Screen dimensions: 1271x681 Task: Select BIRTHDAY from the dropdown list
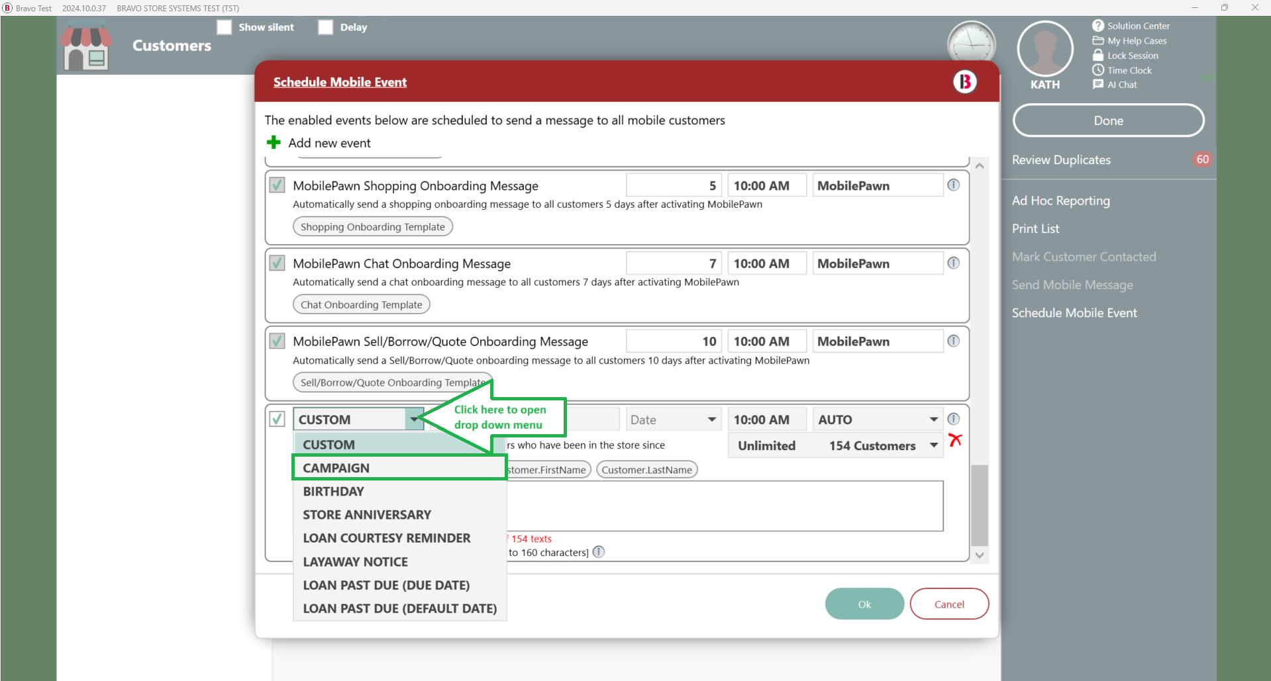(x=400, y=491)
